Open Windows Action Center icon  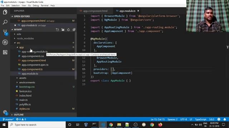pos(223,125)
